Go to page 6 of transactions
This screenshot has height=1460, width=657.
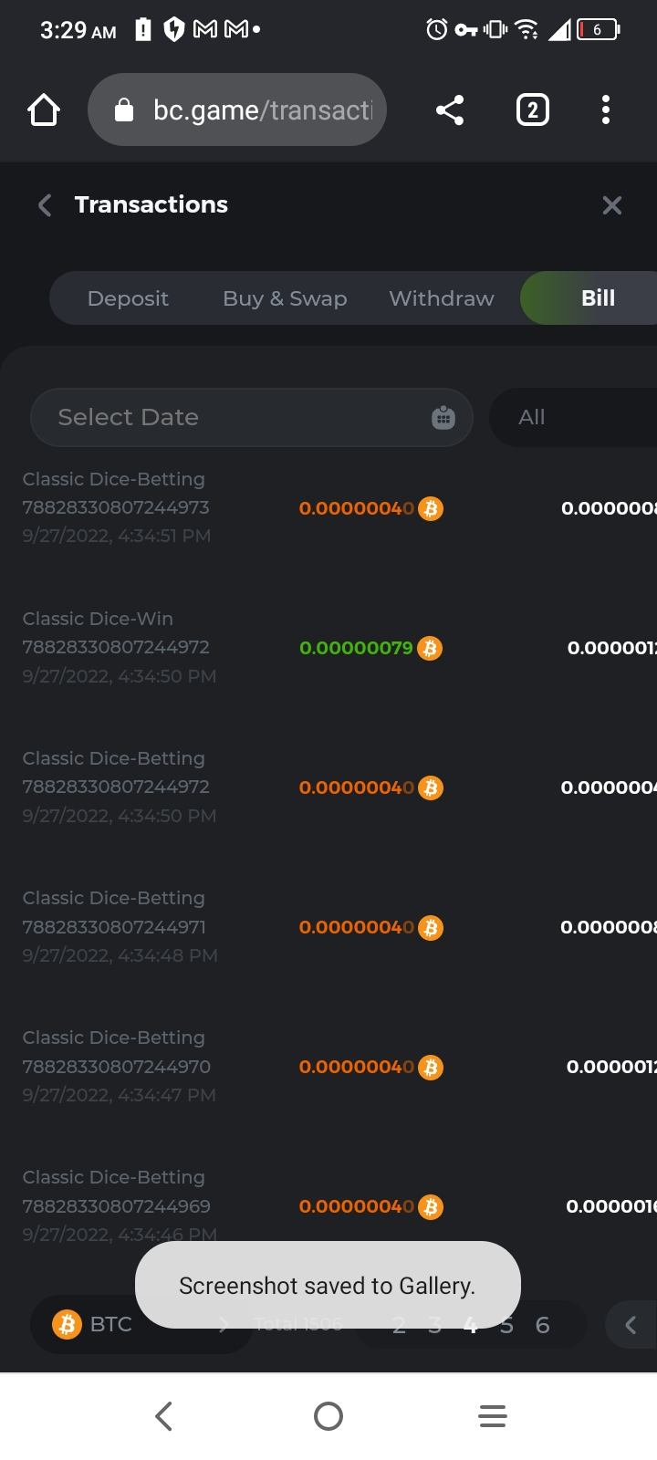(x=543, y=1325)
